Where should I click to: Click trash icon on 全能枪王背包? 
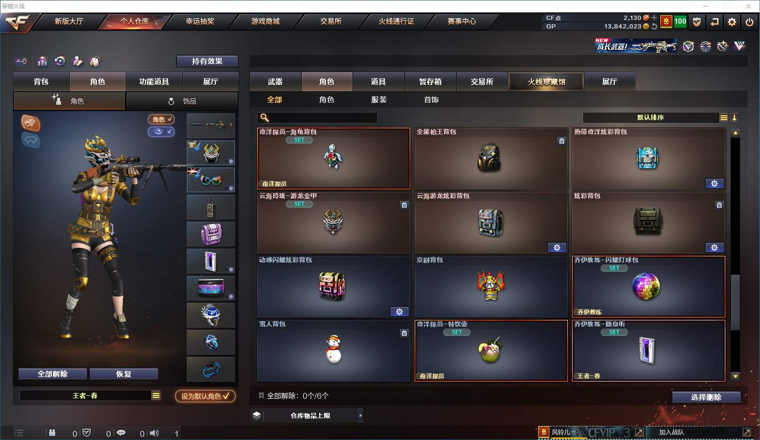tap(562, 141)
